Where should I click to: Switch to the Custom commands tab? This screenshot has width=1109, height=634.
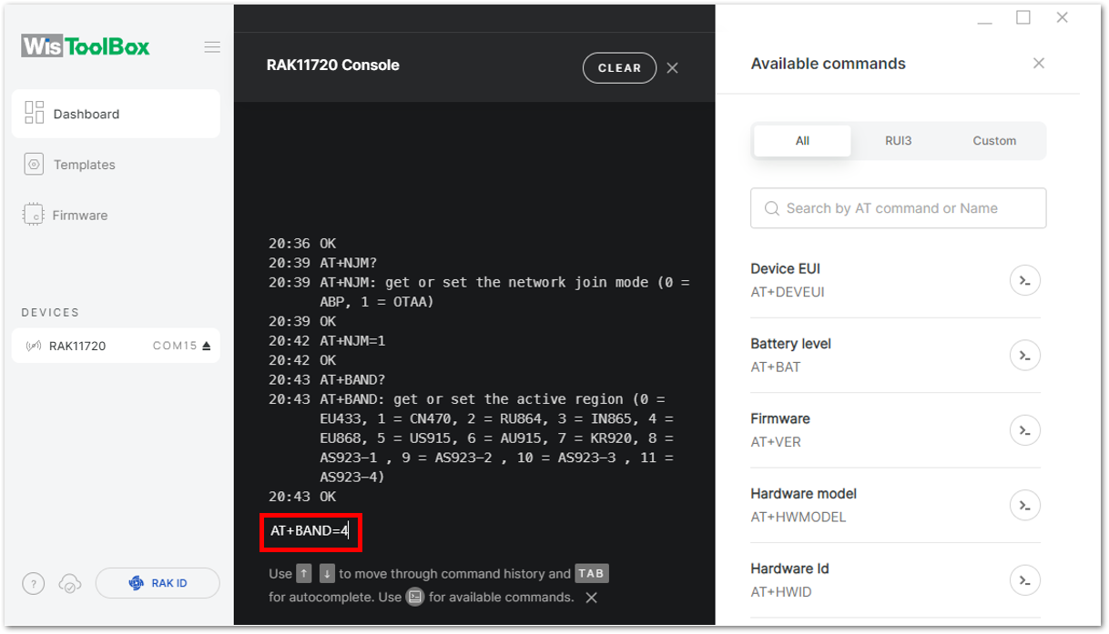pos(994,141)
